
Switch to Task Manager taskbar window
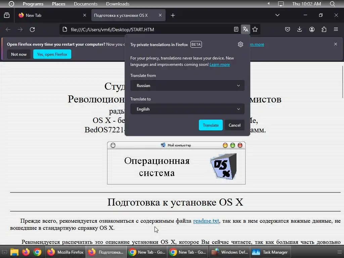(270, 252)
